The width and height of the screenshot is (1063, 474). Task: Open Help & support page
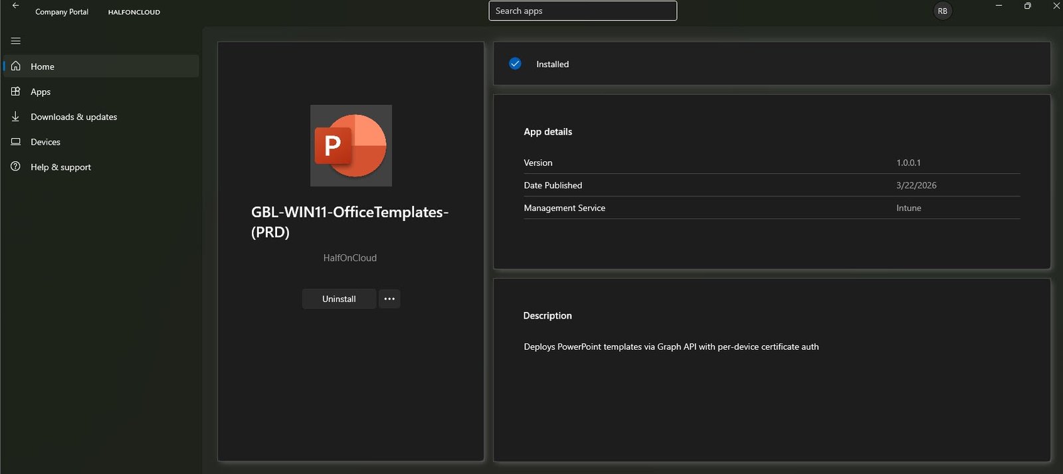(60, 167)
